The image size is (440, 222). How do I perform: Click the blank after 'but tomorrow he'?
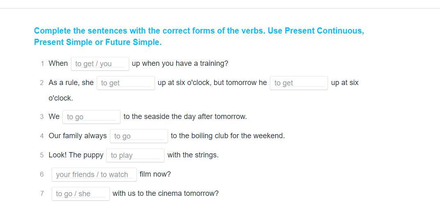tap(299, 83)
